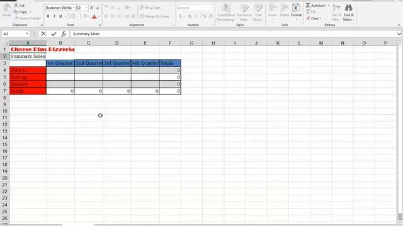Open Sort & Filter menu

(336, 13)
